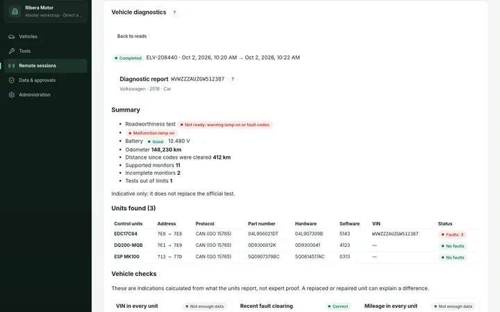This screenshot has height=312, width=500.
Task: Click the 'Incomplete monitors 2' line
Action: (153, 173)
